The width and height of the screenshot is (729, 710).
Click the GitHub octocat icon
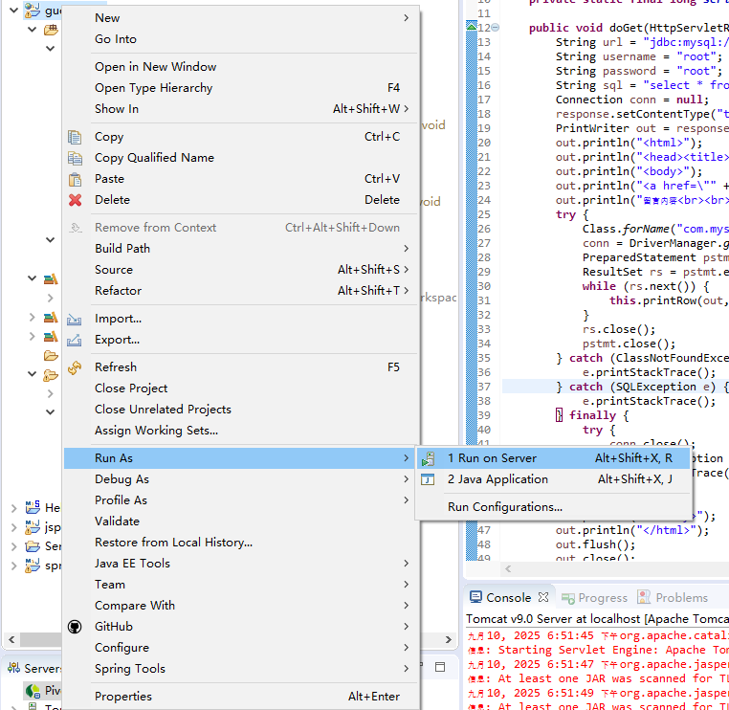[75, 627]
